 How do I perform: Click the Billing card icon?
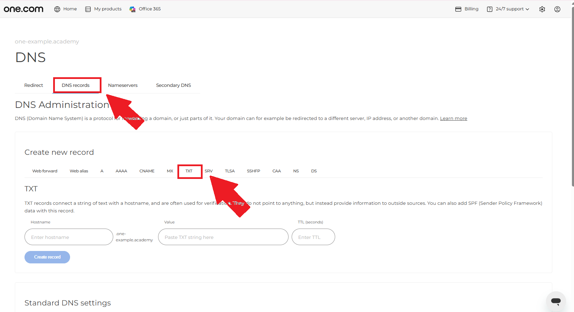[x=458, y=9]
